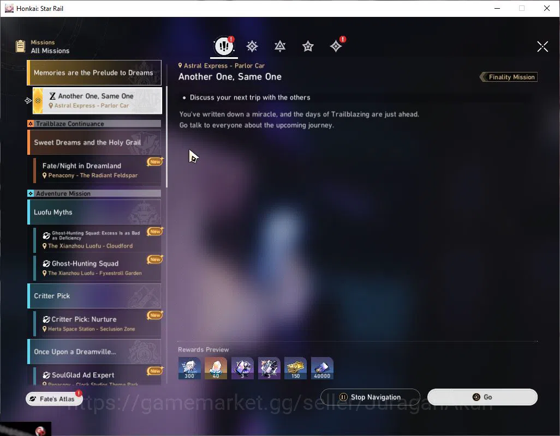
Task: Select Ghost-Hunting Squad: Excess Is as Bad mission
Action: [x=97, y=239]
